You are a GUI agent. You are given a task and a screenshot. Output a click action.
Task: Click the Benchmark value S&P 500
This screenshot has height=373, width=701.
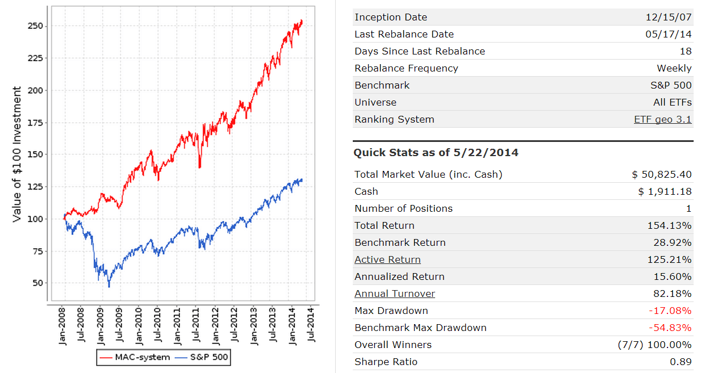tap(672, 85)
